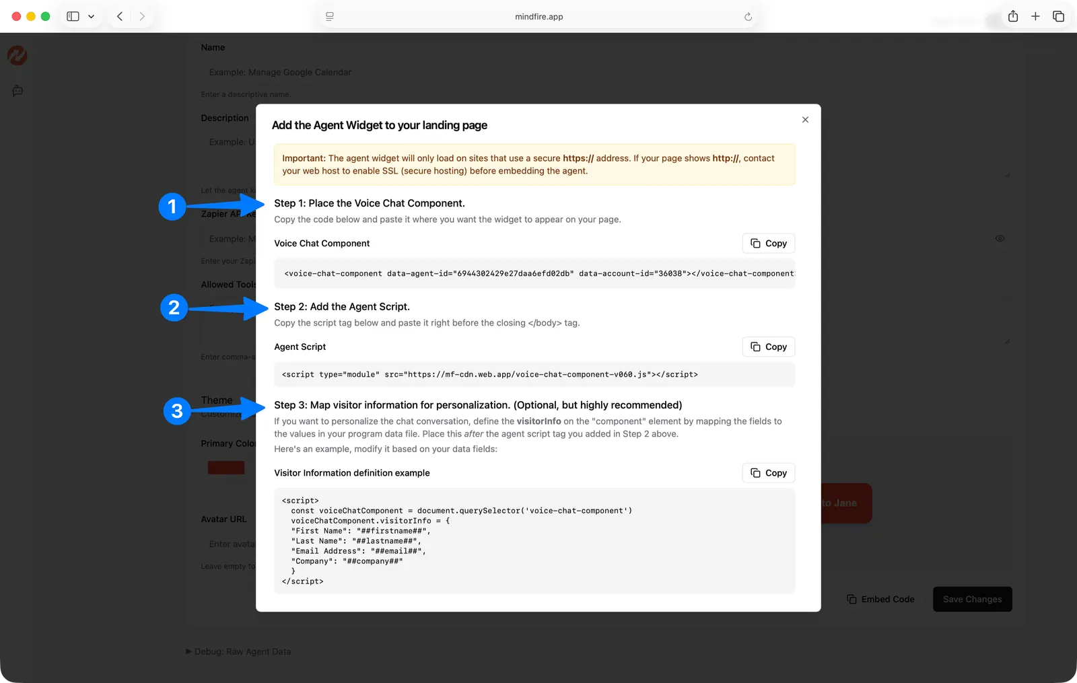1077x683 pixels.
Task: Copy the Agent Script tag
Action: 769,347
